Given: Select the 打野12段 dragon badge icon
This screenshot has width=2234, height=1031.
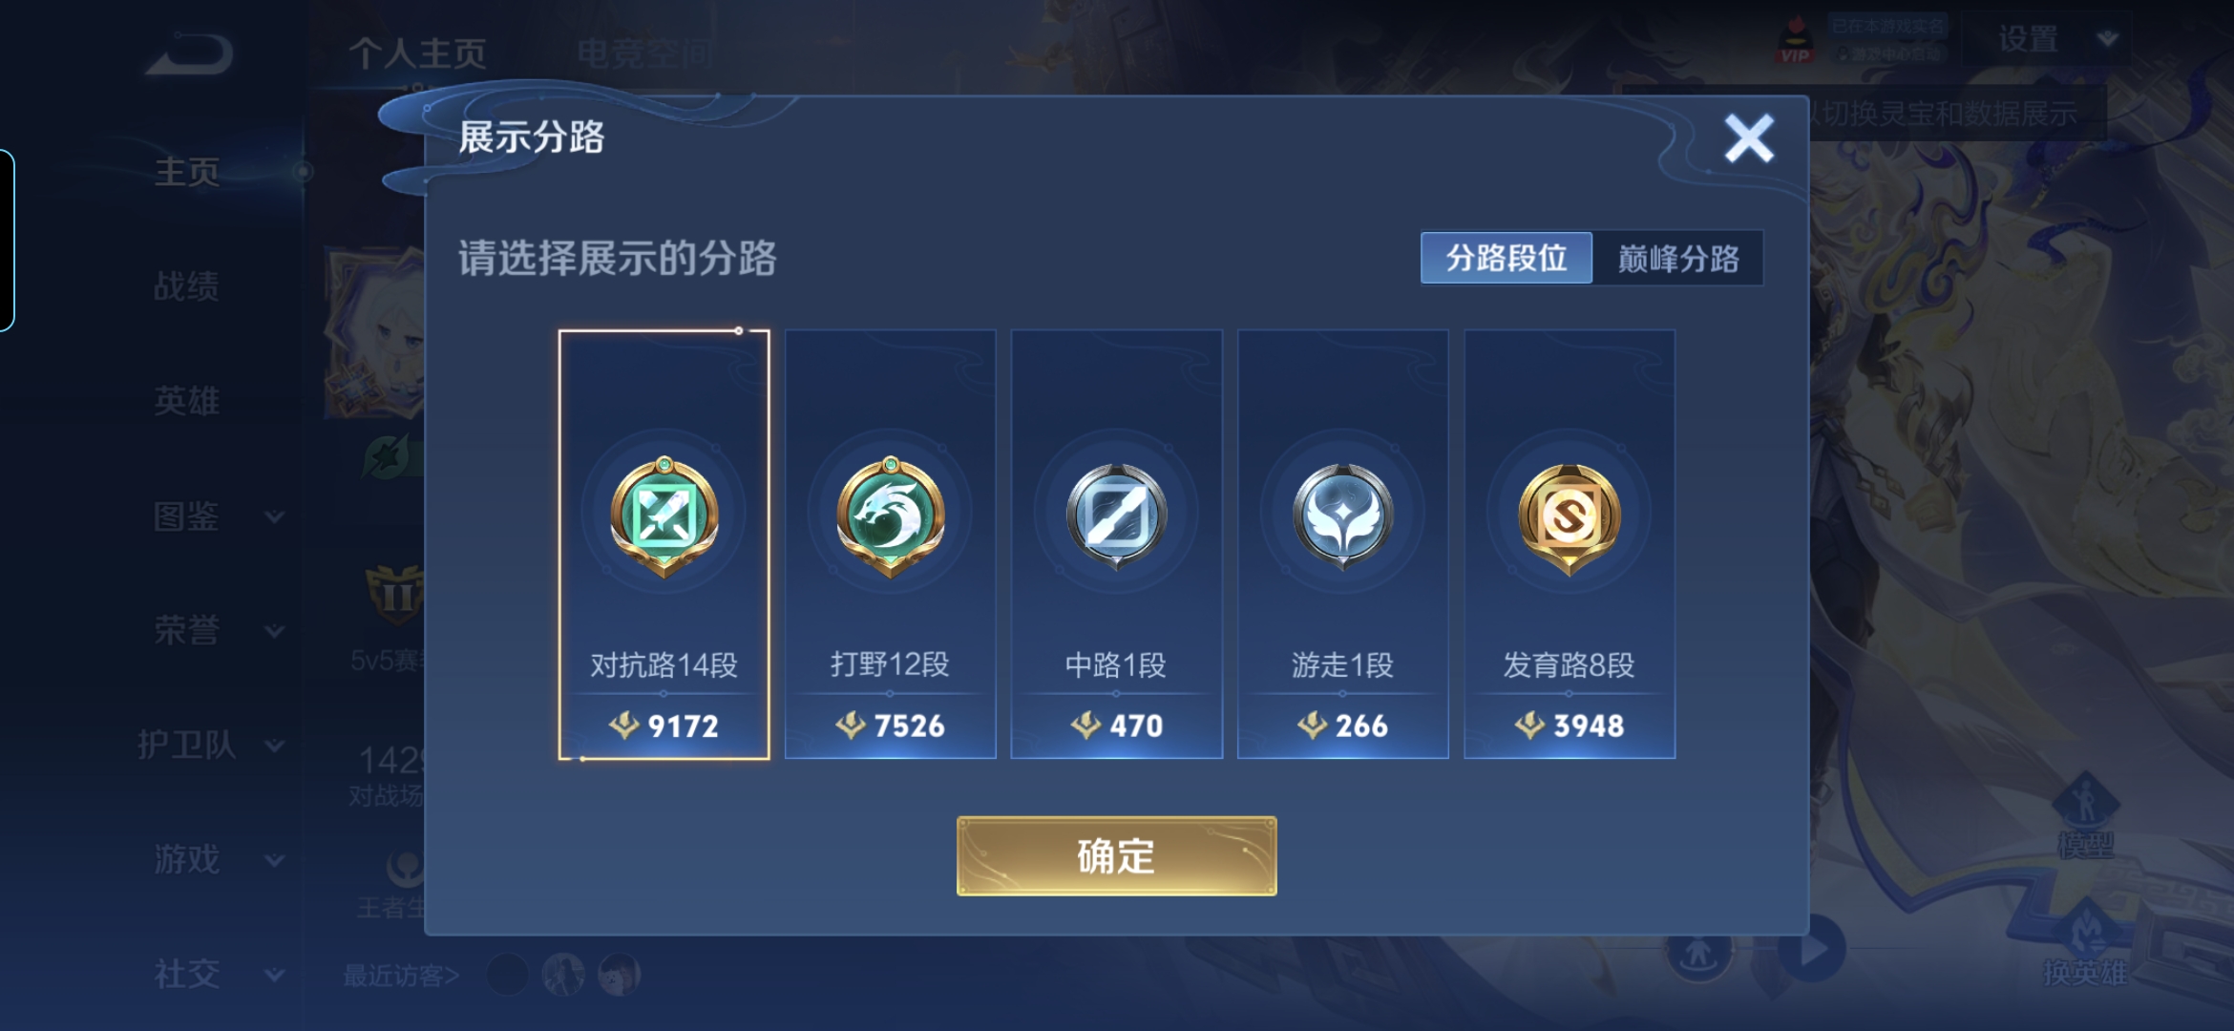Looking at the screenshot, I should 890,516.
